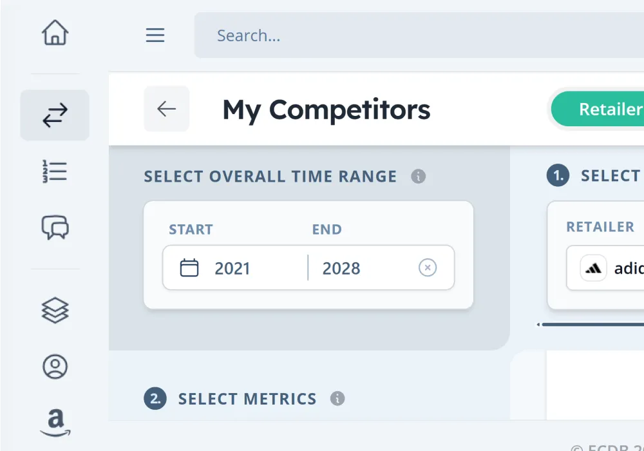The height and width of the screenshot is (451, 644).
Task: Open the stacked layers sidebar icon
Action: (55, 311)
